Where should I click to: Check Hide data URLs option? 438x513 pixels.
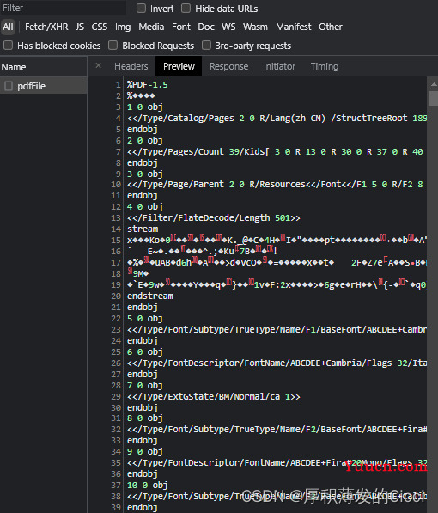tap(186, 9)
